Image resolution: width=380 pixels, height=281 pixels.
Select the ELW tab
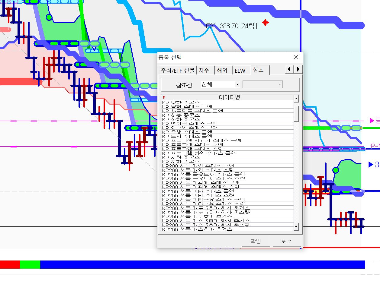click(x=240, y=70)
